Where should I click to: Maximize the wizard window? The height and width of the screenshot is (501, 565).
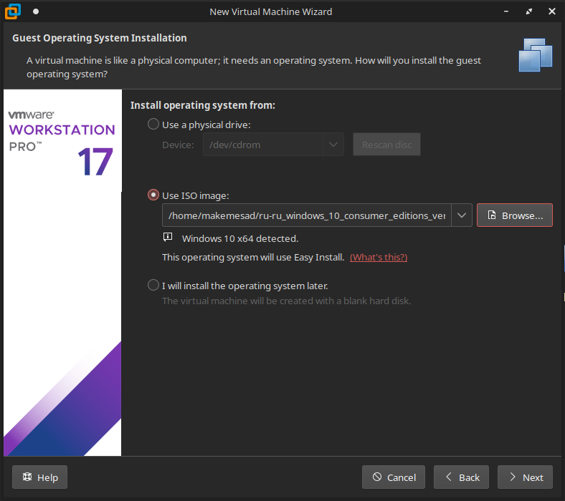pos(529,11)
